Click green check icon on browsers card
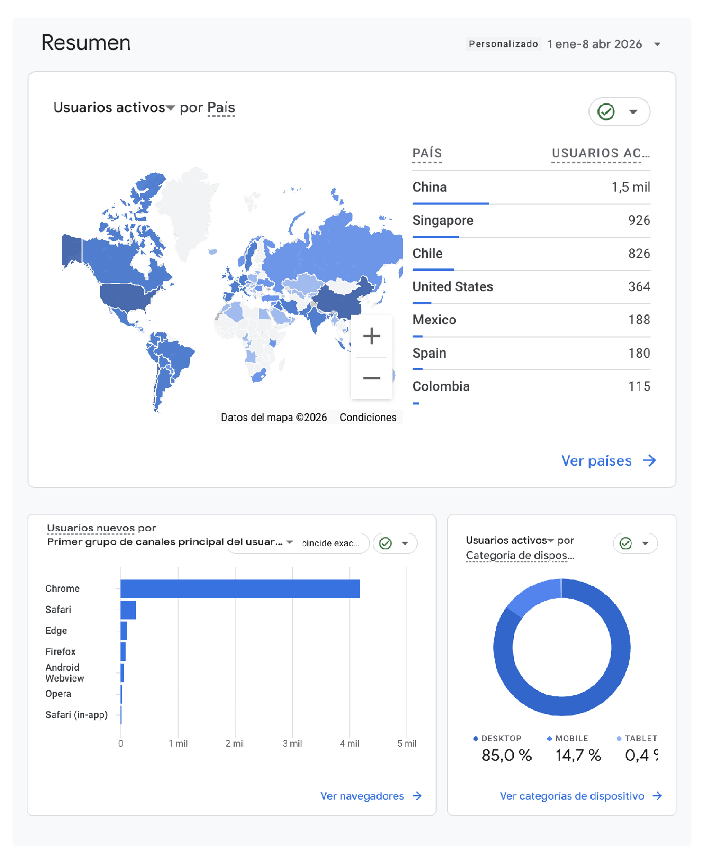 [x=385, y=543]
